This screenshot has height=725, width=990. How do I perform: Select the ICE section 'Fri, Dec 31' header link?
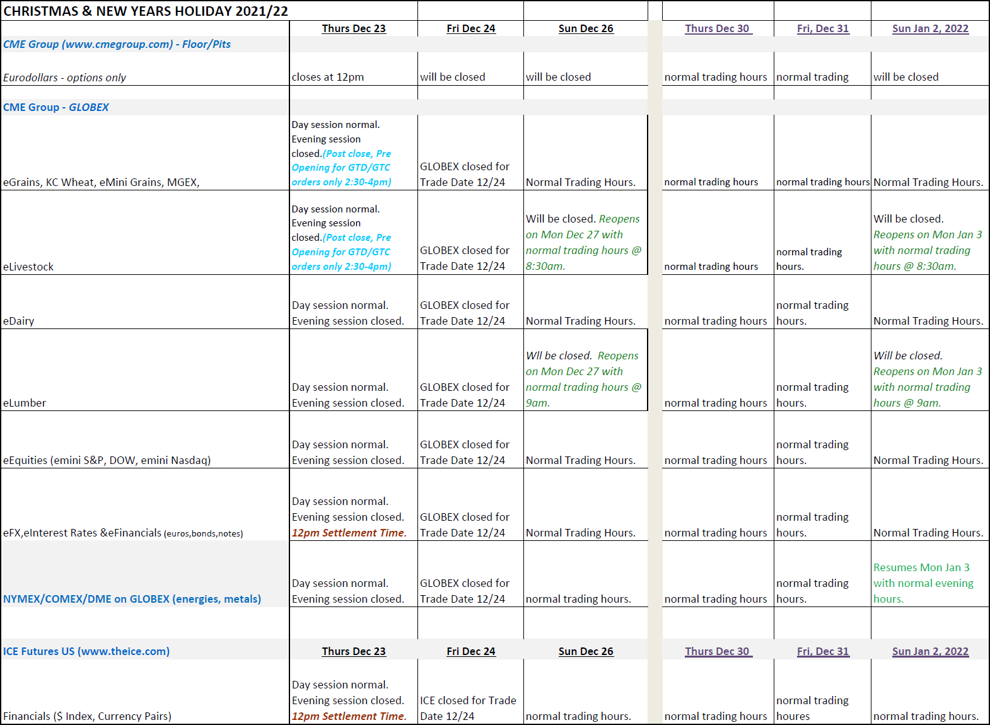[x=823, y=651]
